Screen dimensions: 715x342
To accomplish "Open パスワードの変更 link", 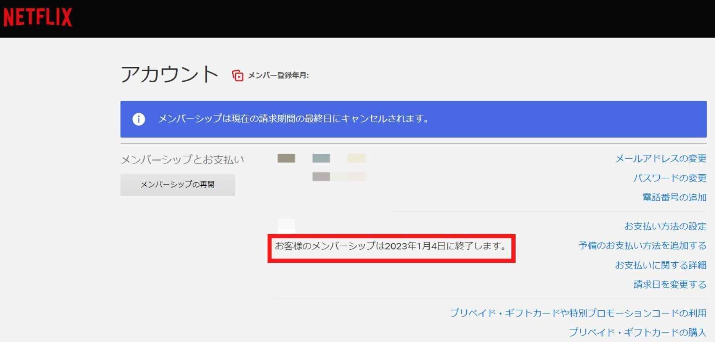I will pos(669,178).
